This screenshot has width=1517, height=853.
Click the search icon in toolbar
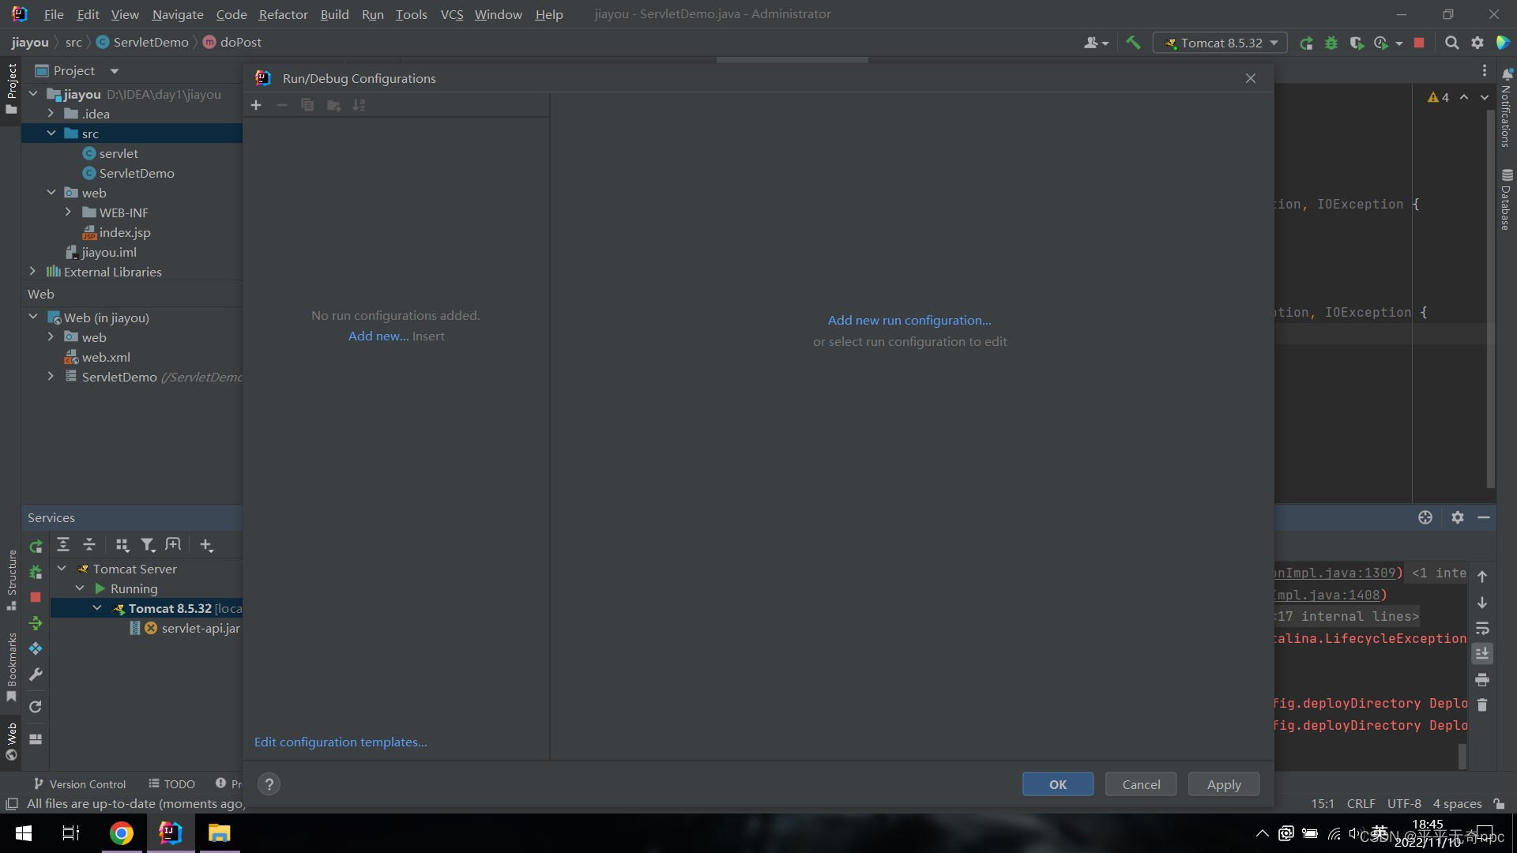[1452, 43]
